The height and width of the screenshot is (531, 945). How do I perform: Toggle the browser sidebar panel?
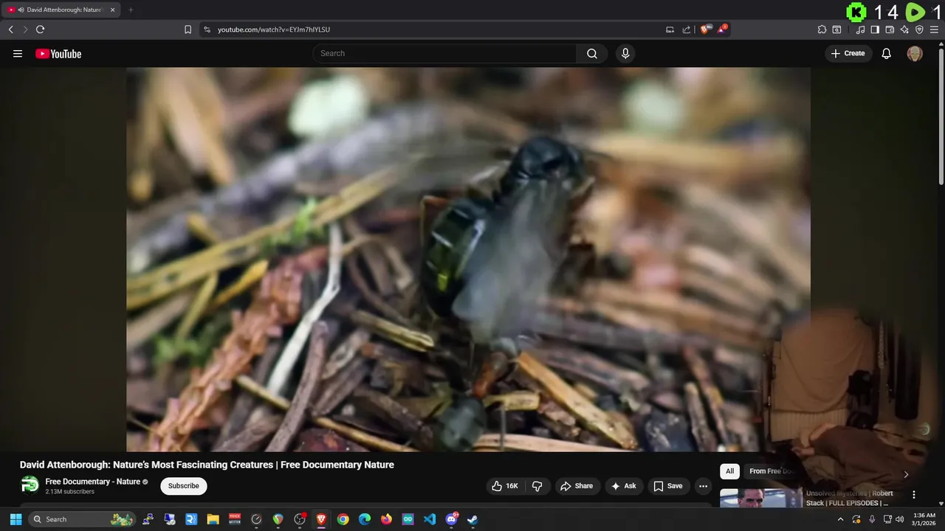875,29
